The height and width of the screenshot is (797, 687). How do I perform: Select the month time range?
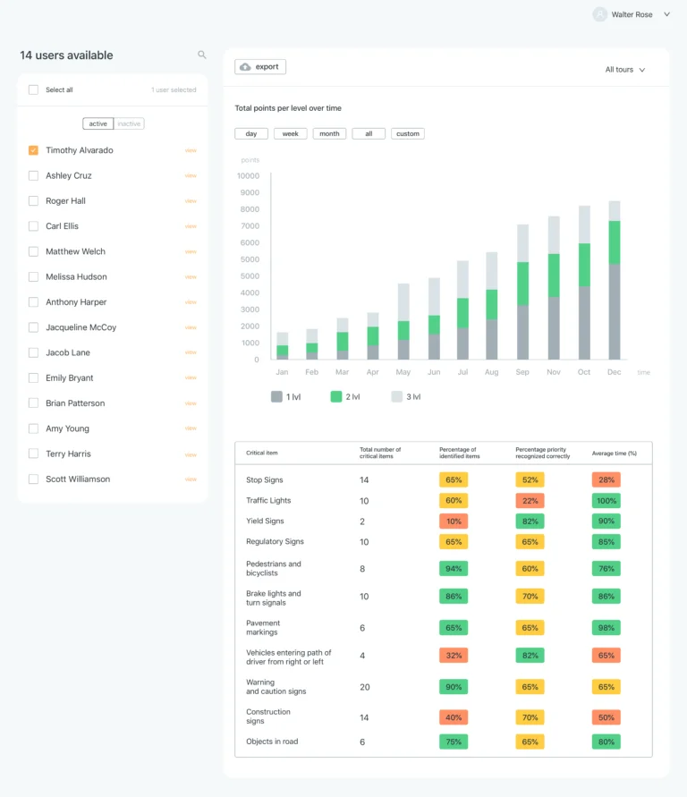(329, 134)
